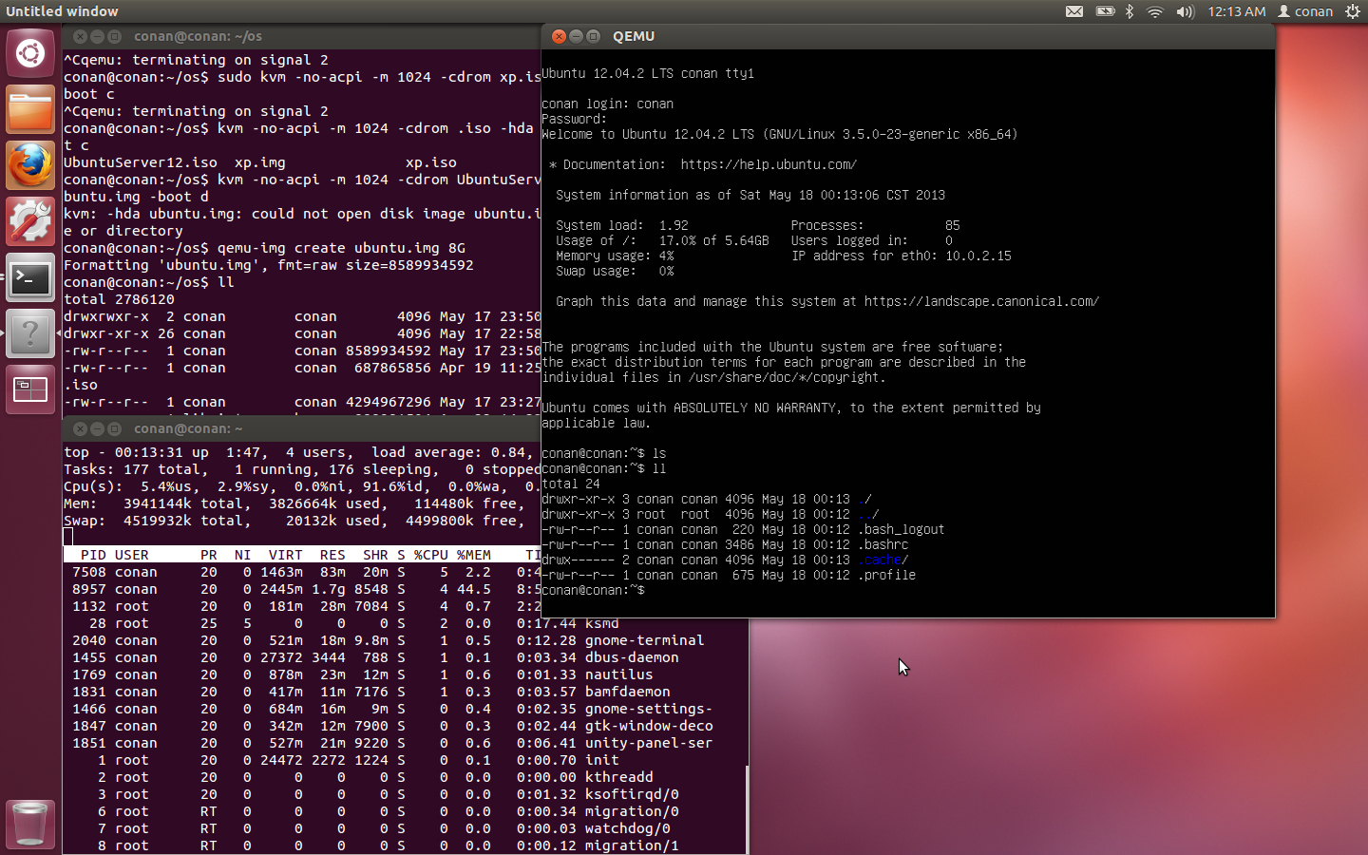1368x855 pixels.
Task: Select the watchdog/0 process row
Action: [x=406, y=828]
